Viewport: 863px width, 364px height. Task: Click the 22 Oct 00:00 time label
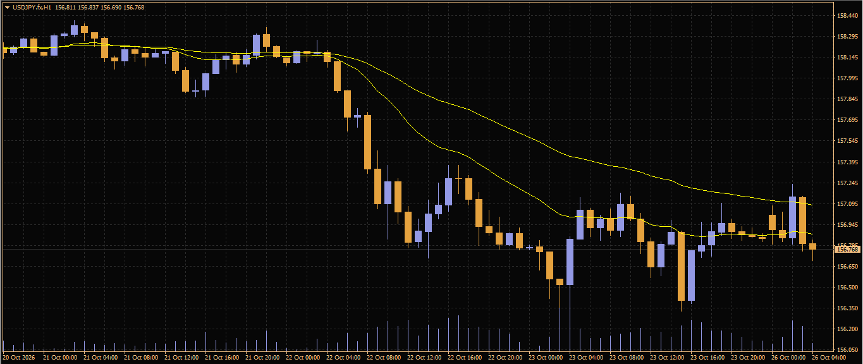(x=303, y=358)
